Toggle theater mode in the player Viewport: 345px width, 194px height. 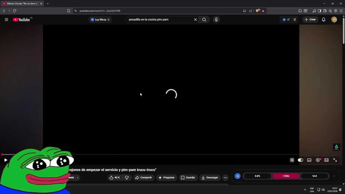click(326, 160)
